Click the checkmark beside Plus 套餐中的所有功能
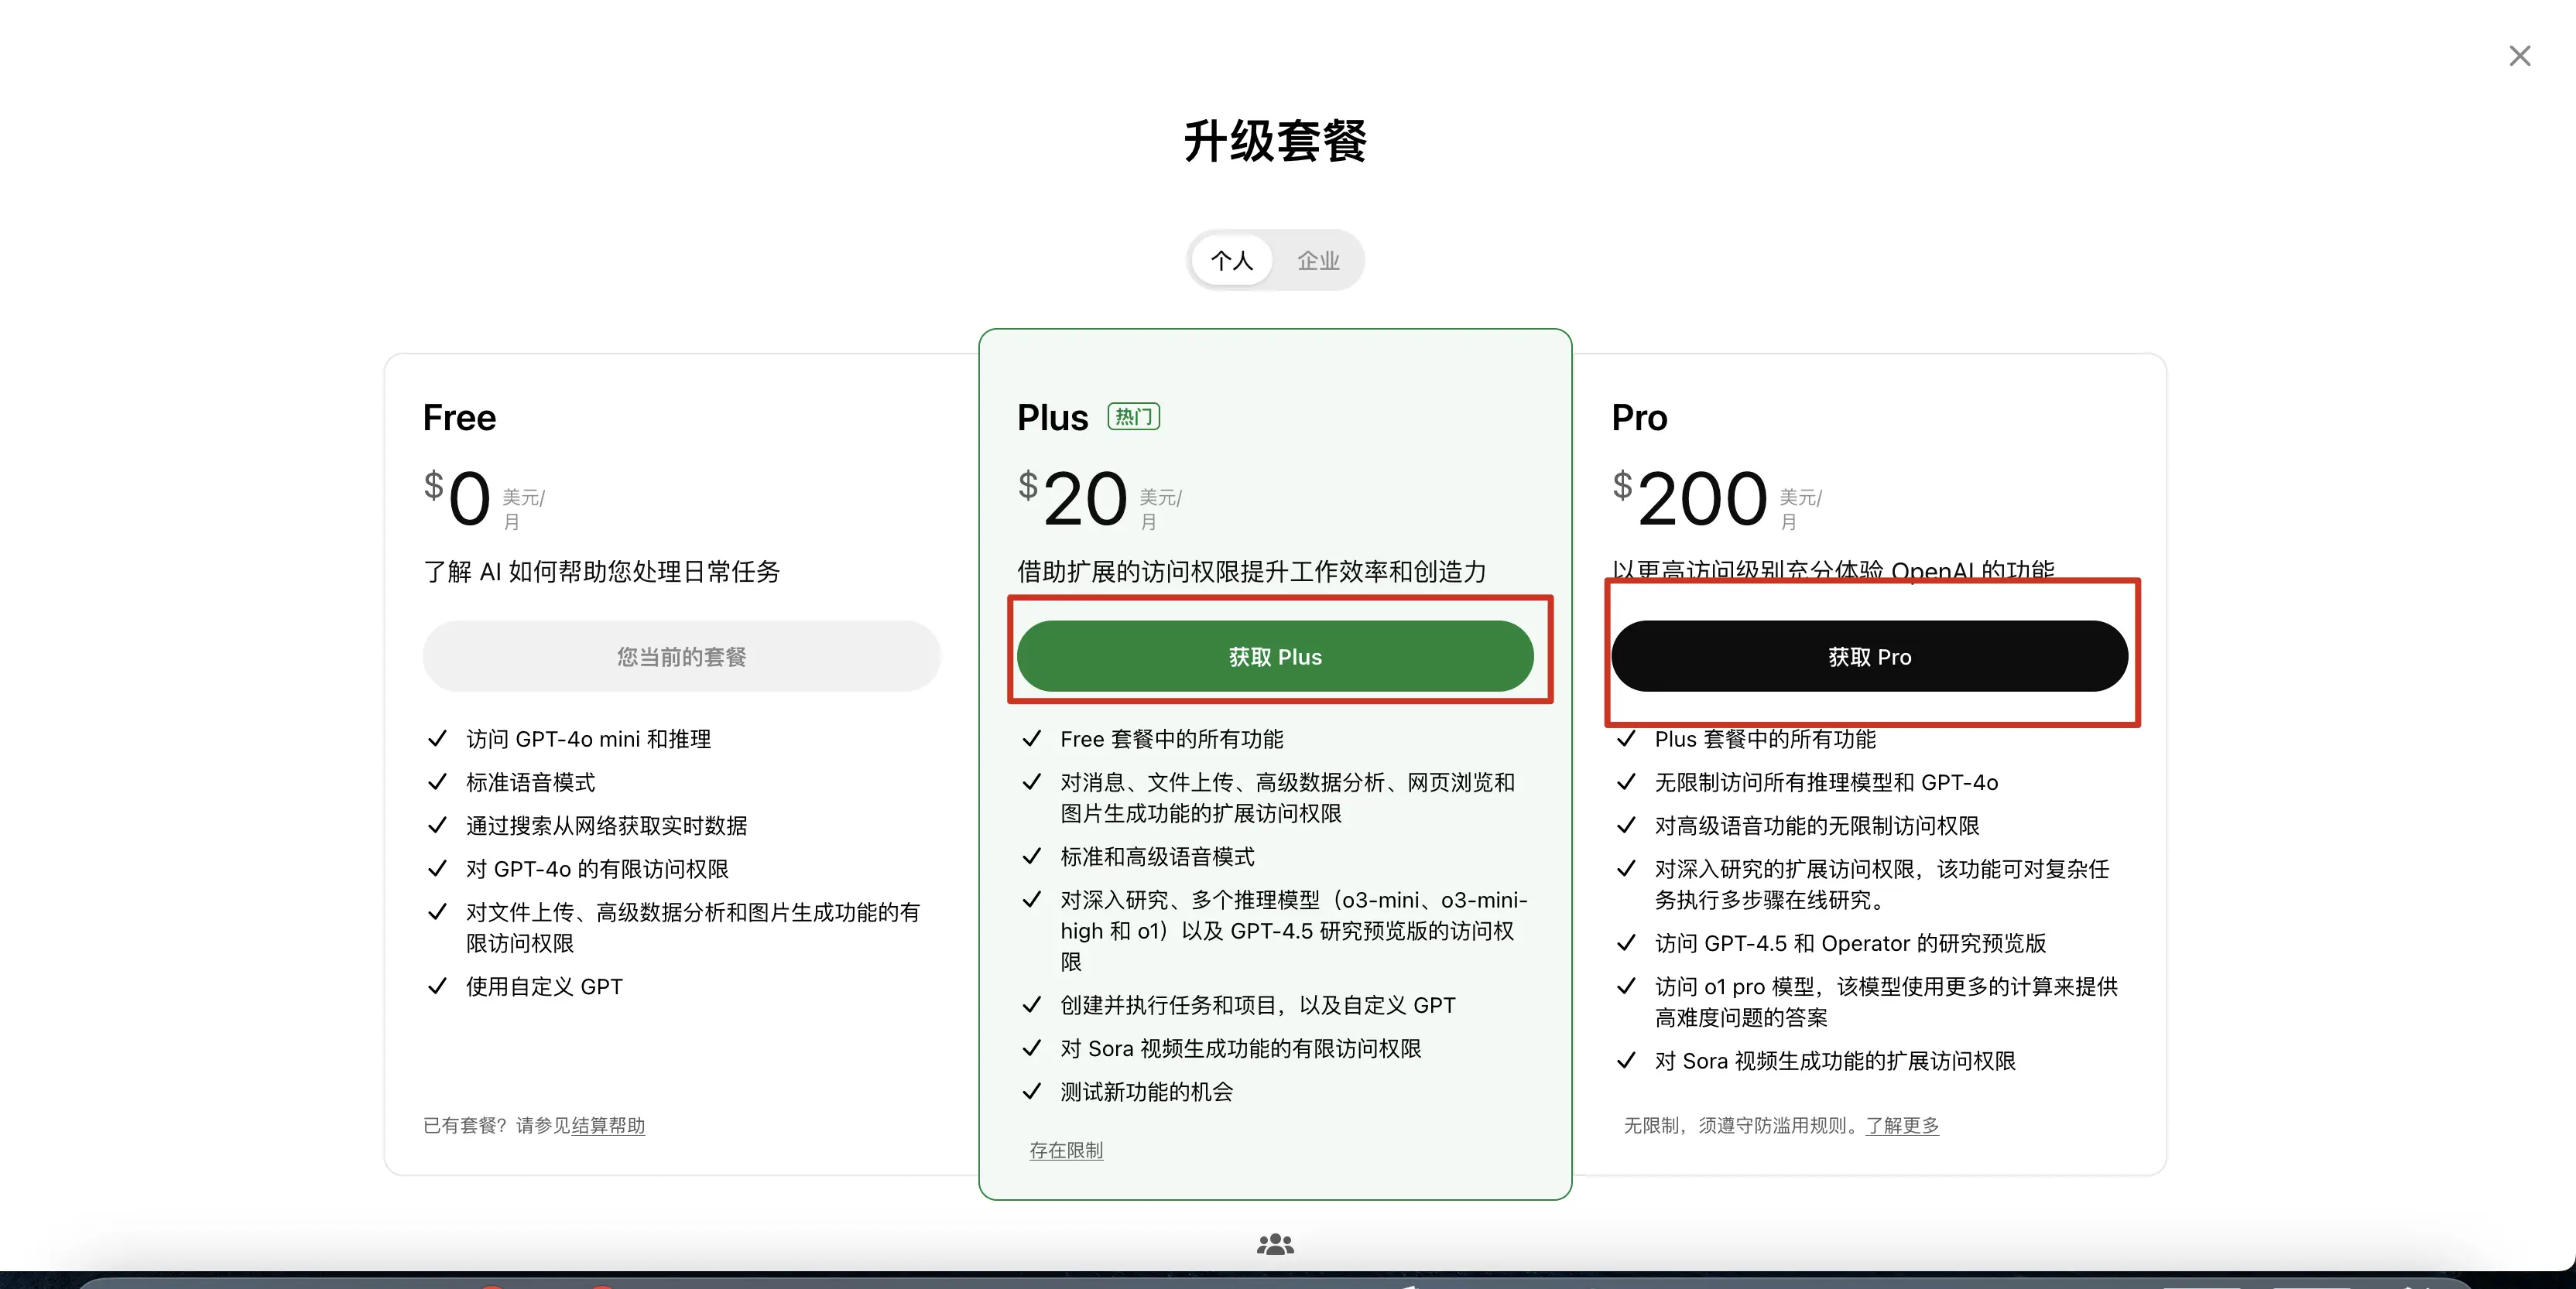 pyautogui.click(x=1626, y=740)
